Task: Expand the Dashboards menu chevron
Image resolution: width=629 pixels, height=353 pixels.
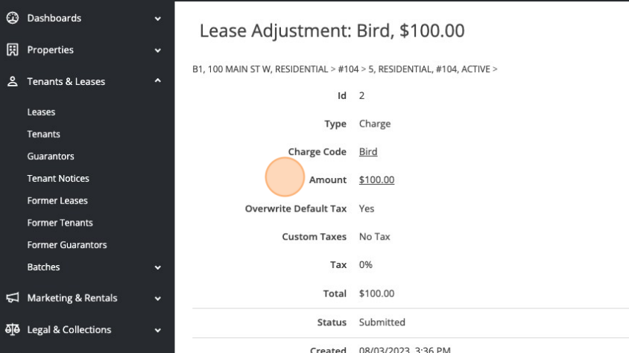Action: coord(158,19)
